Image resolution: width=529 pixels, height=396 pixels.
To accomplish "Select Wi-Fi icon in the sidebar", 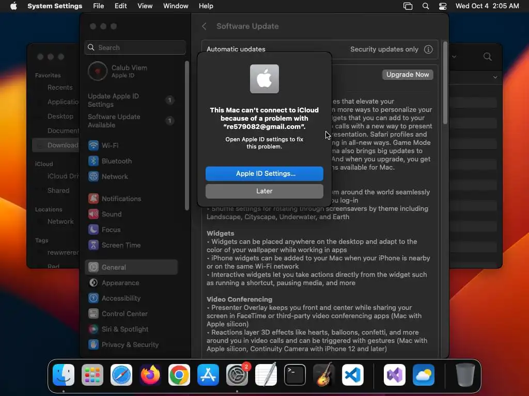I will click(94, 145).
